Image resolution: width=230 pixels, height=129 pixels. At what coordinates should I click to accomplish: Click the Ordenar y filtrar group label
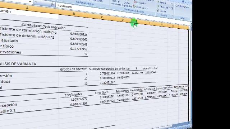[x=85, y=3]
